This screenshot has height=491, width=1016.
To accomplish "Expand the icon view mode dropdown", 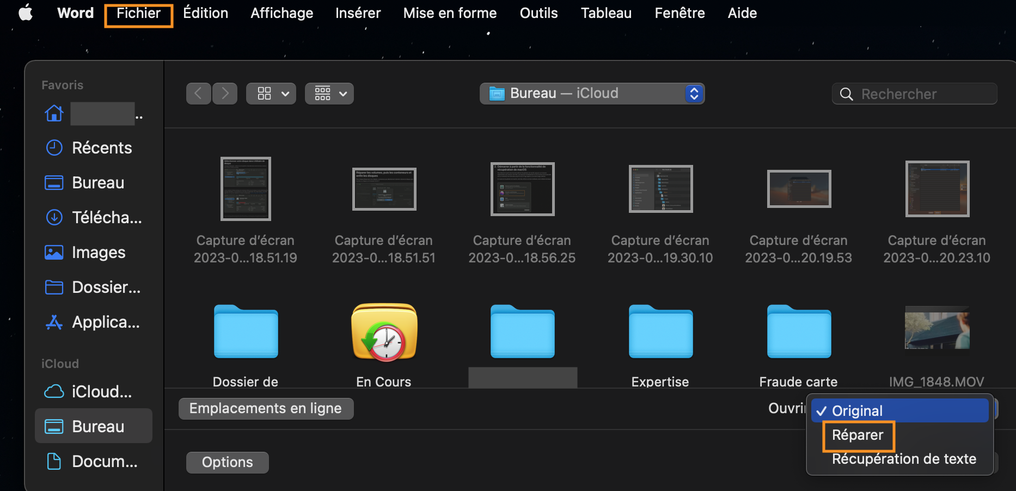I will 271,94.
